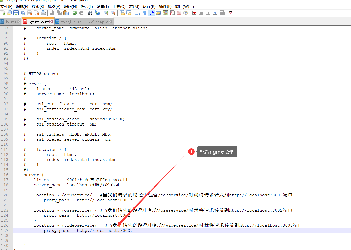Click comment link http://localhost:8003 on line 126
This screenshot has height=250, width=351.
[x=266, y=225]
